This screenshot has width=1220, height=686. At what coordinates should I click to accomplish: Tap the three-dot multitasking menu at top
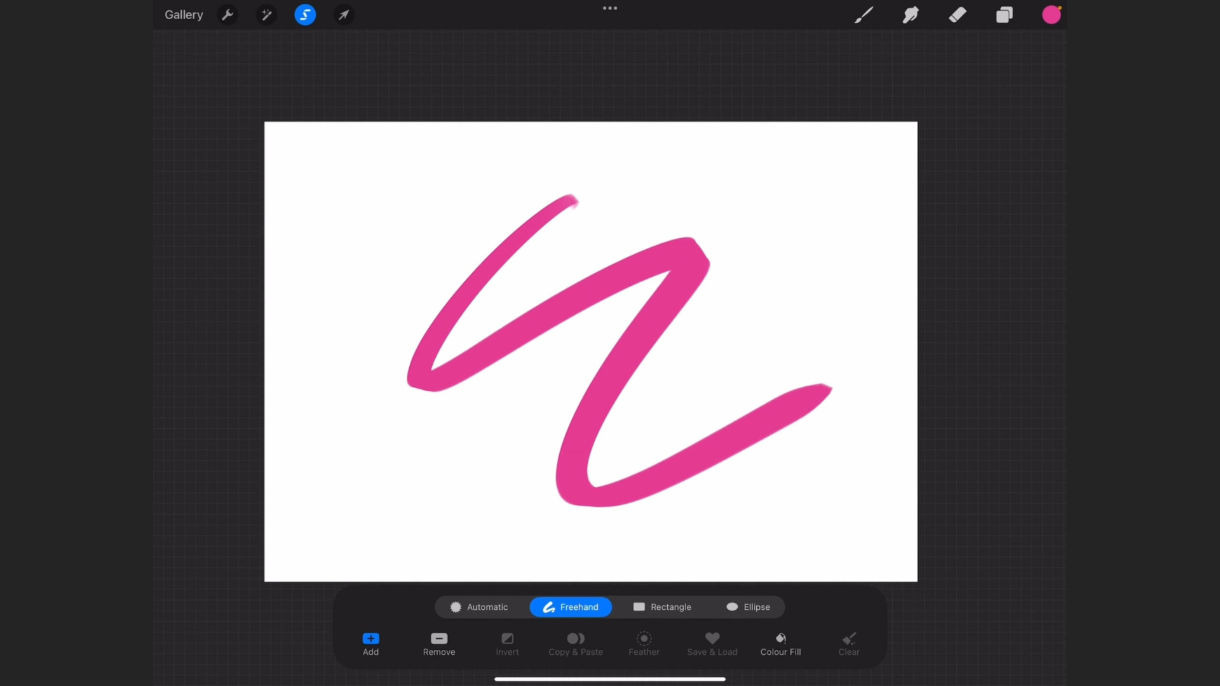click(x=610, y=8)
